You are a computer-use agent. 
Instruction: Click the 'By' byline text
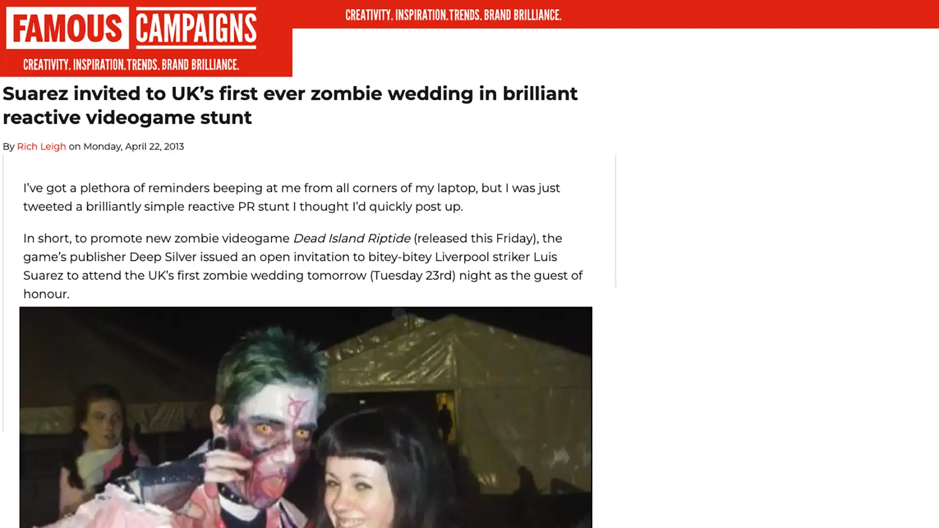coord(9,147)
